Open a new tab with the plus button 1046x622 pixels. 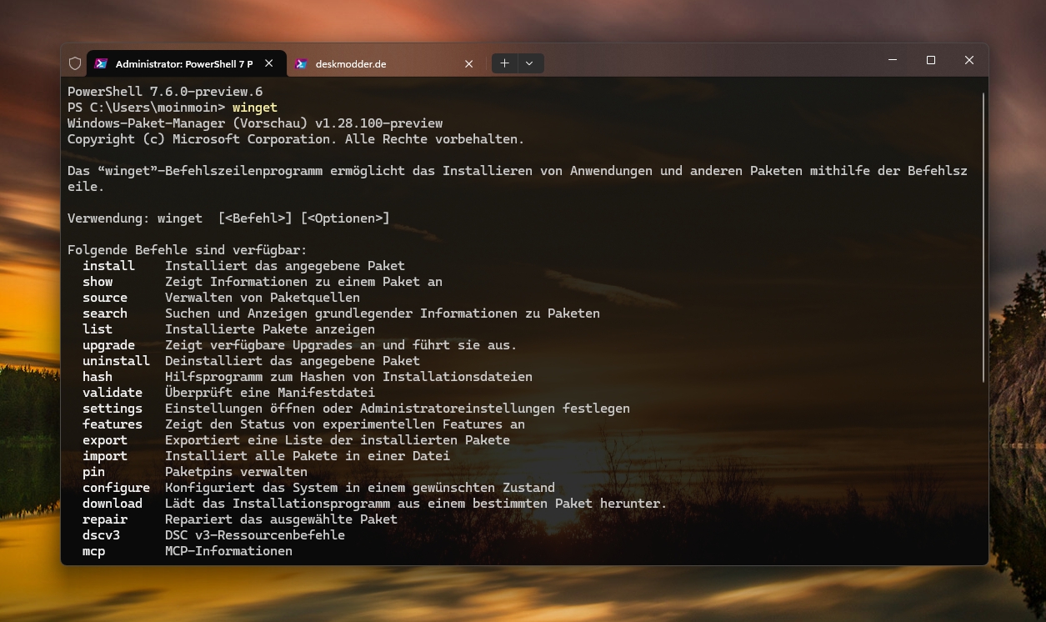504,63
